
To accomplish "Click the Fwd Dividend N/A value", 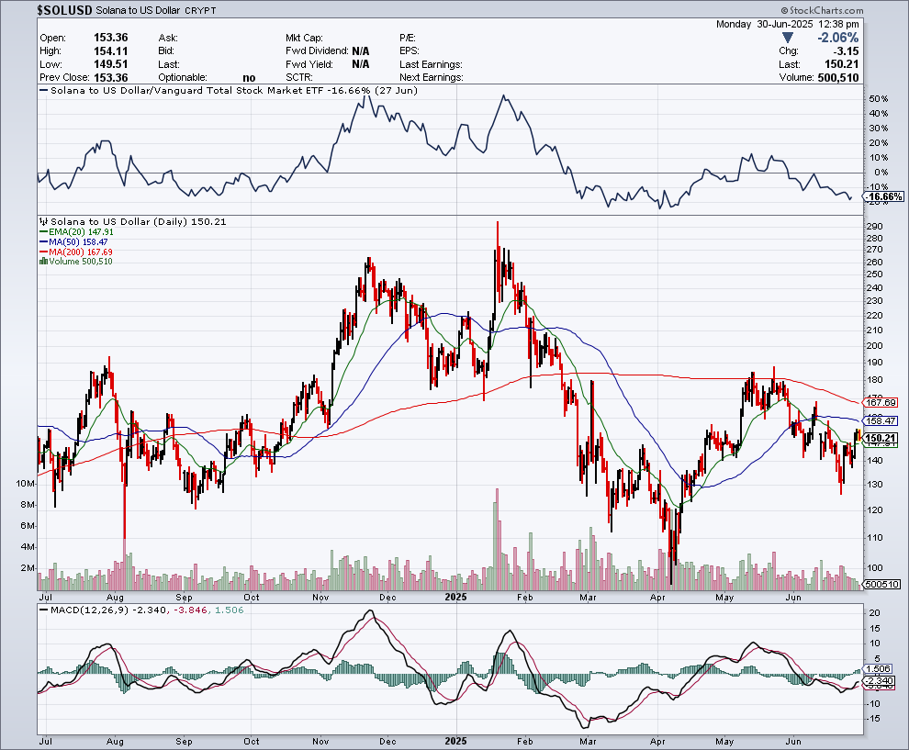I will pos(361,51).
